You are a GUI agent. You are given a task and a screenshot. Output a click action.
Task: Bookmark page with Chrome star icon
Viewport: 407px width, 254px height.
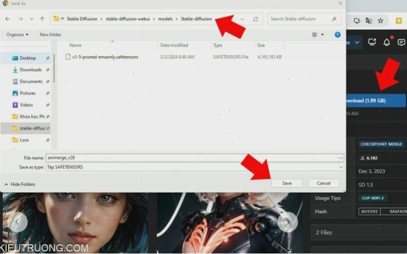click(x=380, y=21)
